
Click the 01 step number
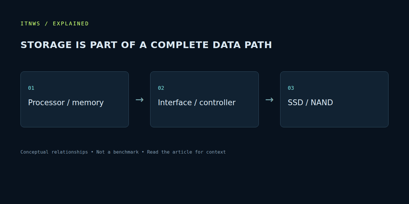(31, 88)
